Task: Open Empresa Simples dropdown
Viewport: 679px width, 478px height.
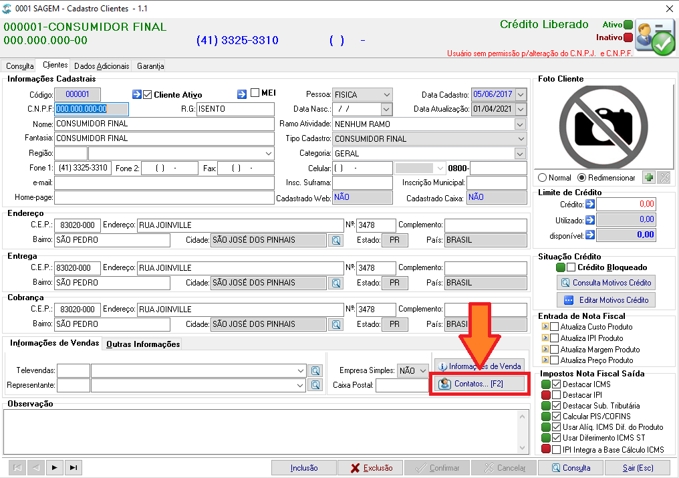Action: [423, 370]
